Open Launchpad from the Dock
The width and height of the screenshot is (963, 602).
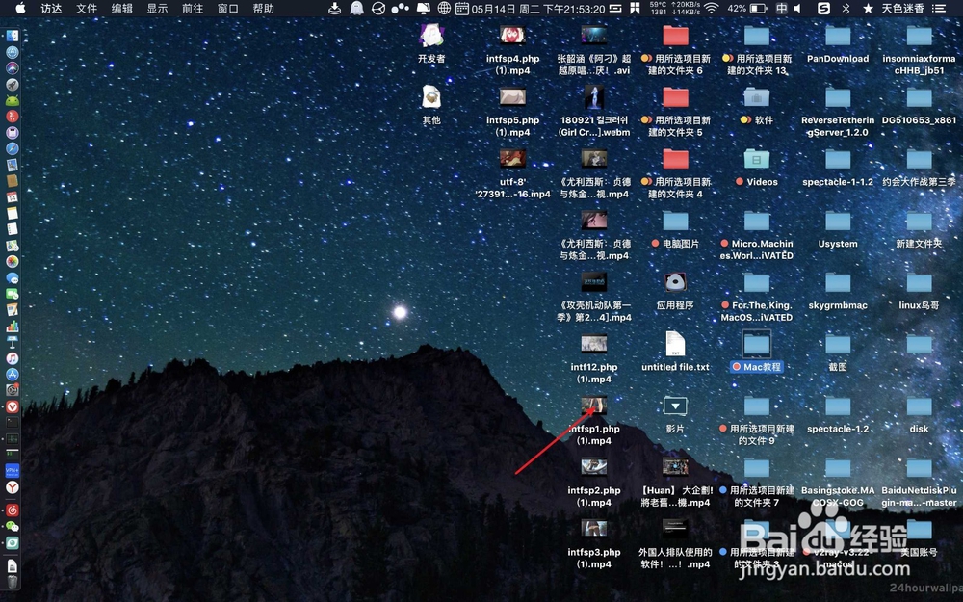coord(12,85)
